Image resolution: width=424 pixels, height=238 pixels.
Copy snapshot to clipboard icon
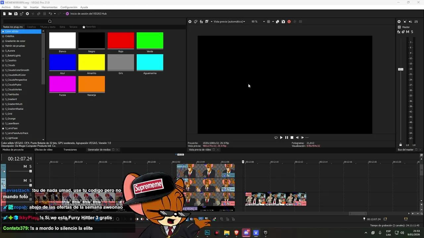278,21
